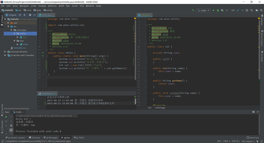Screen dimensions: 264x143
Task: Click Git: master branch widget
Action: [x=248, y=141]
